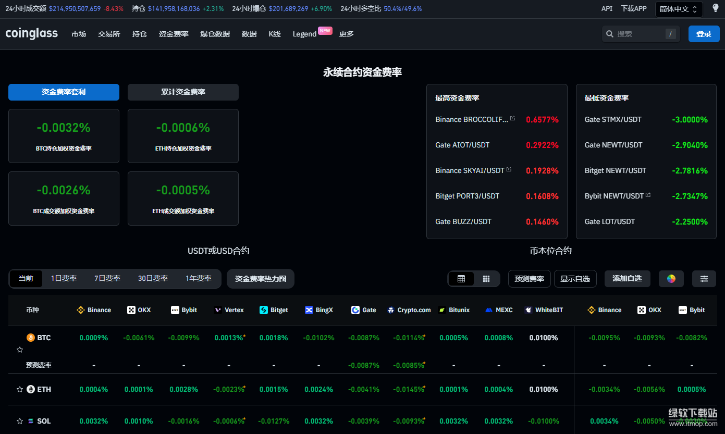Open the 更多 menu
This screenshot has width=725, height=434.
pyautogui.click(x=347, y=34)
